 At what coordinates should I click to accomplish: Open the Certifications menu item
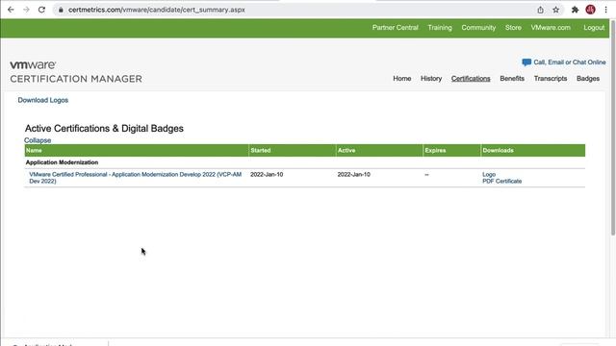(x=471, y=79)
